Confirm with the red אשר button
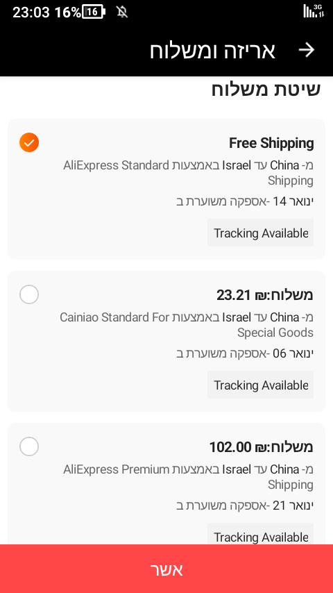The width and height of the screenshot is (333, 593). click(x=166, y=569)
